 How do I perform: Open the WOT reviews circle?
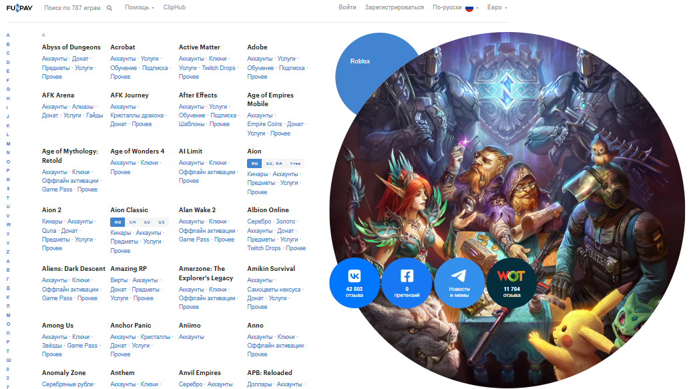(511, 282)
